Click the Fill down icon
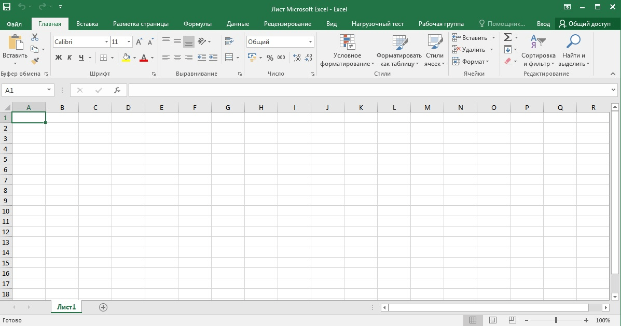621x326 pixels. tap(508, 49)
